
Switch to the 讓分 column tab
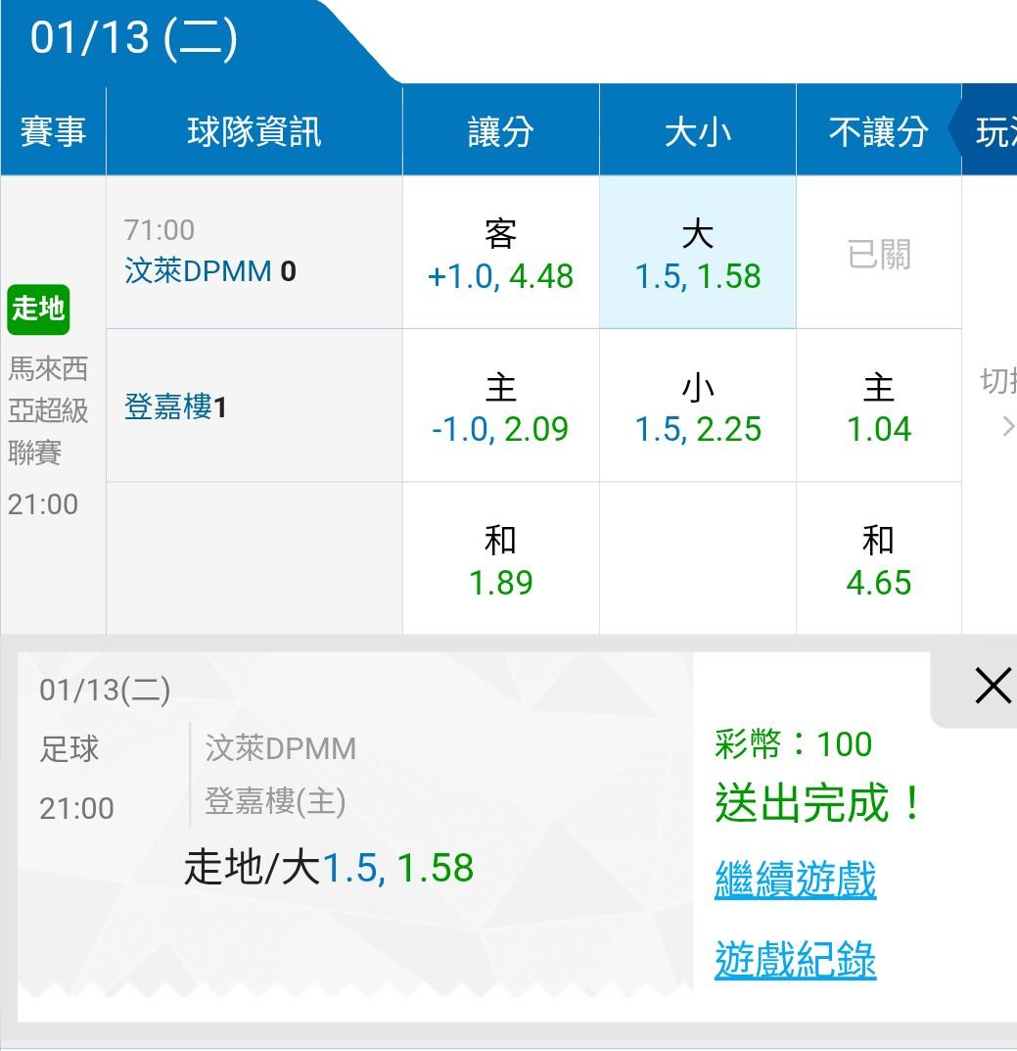point(500,131)
